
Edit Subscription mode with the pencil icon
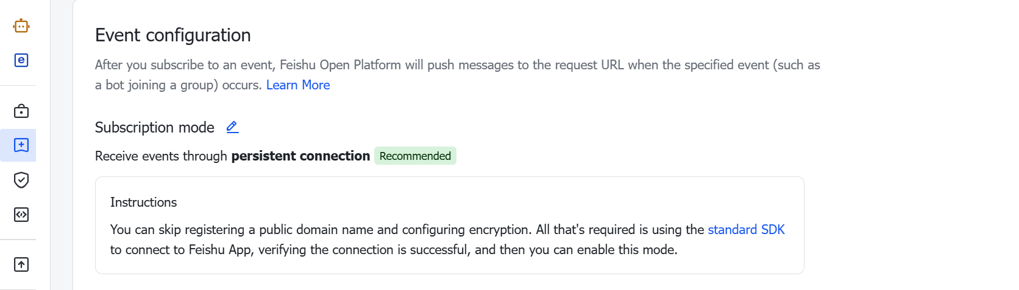click(232, 127)
